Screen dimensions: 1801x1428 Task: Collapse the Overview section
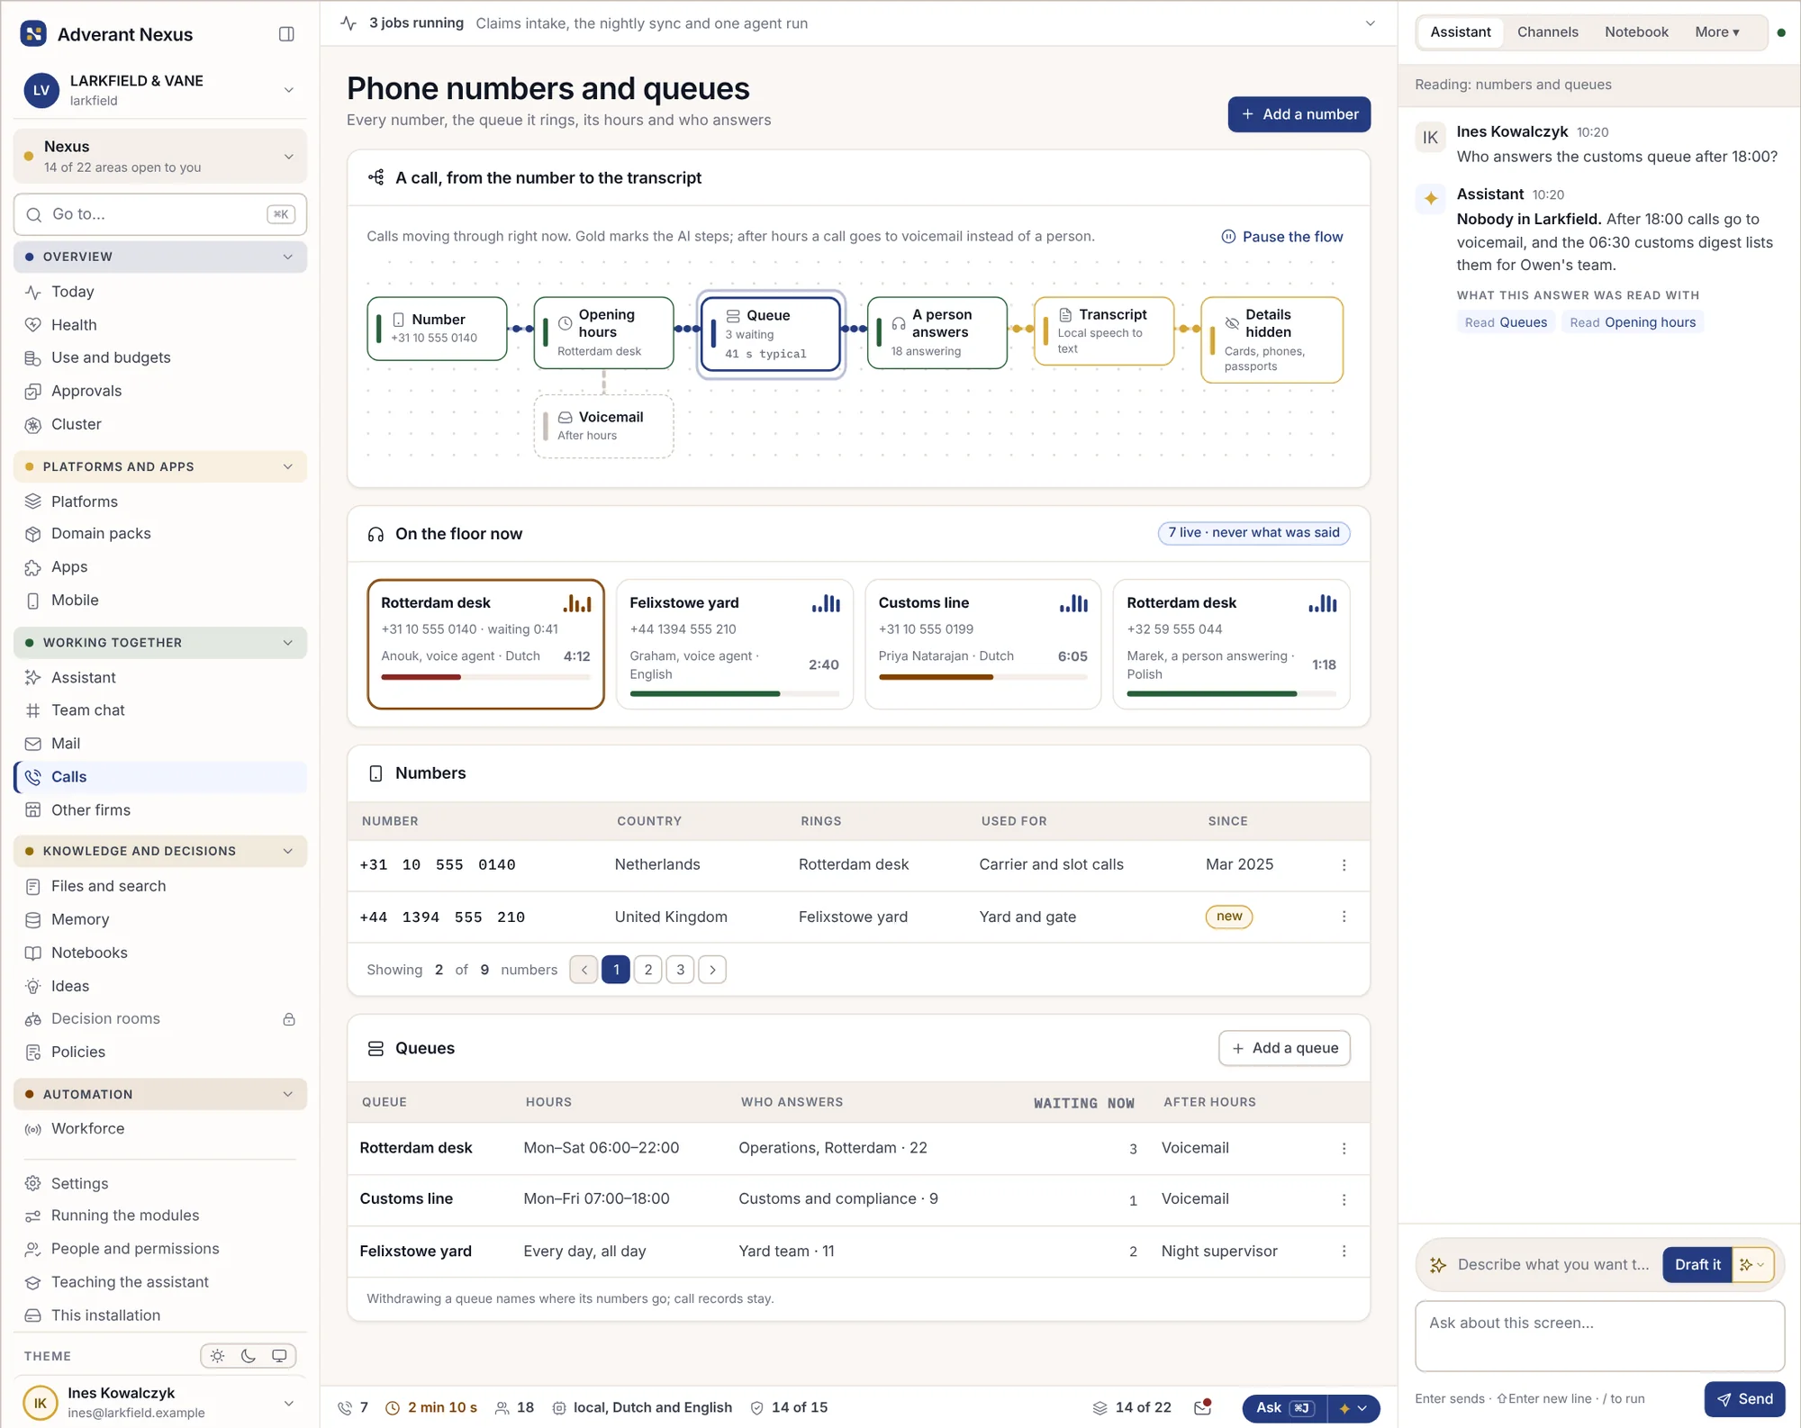coord(160,257)
